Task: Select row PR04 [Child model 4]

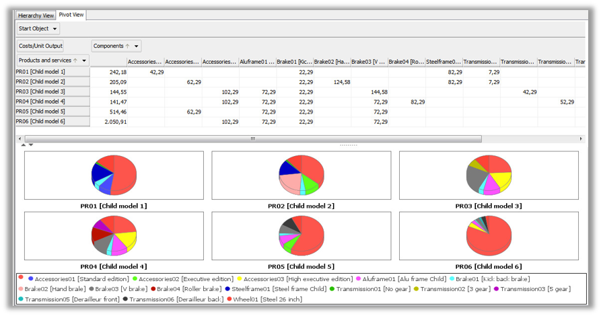Action: (x=52, y=102)
